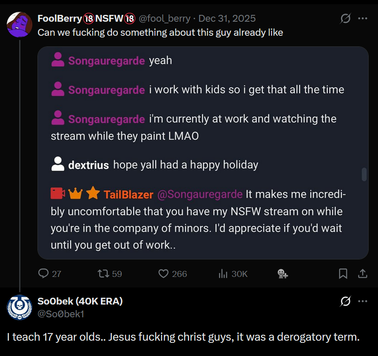The image size is (378, 356).
Task: Bookmark the FoolBerry tweet
Action: (343, 273)
